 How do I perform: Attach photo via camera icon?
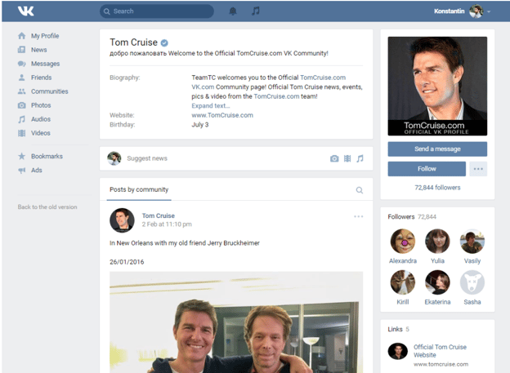click(x=334, y=158)
